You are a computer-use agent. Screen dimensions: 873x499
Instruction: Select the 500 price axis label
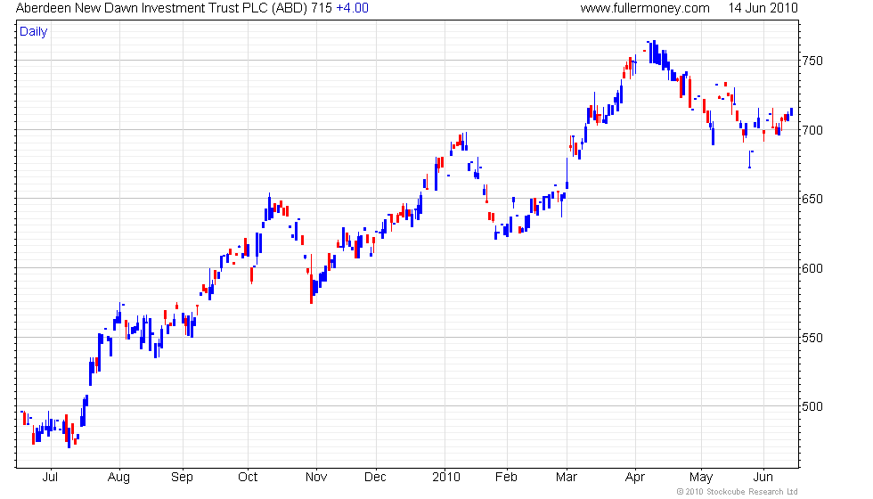pyautogui.click(x=812, y=406)
